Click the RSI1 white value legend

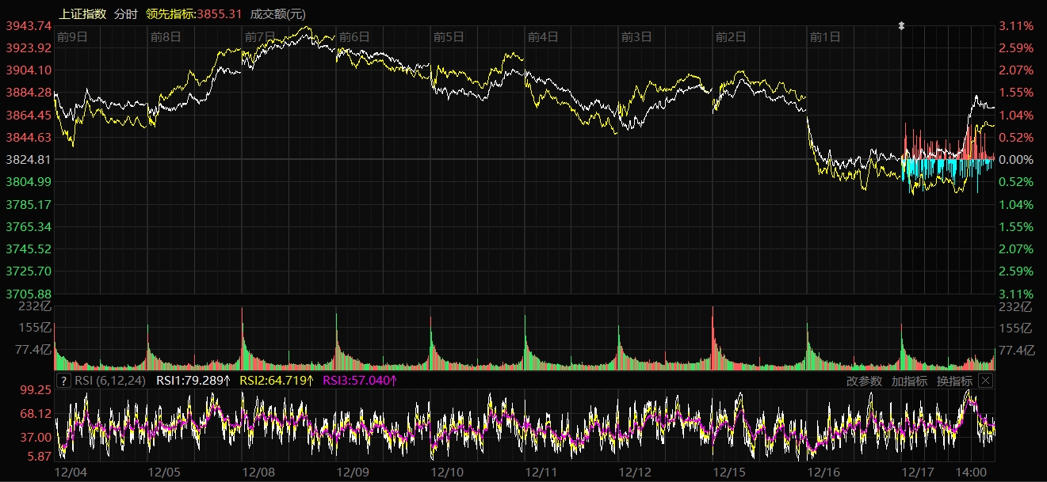tap(193, 381)
